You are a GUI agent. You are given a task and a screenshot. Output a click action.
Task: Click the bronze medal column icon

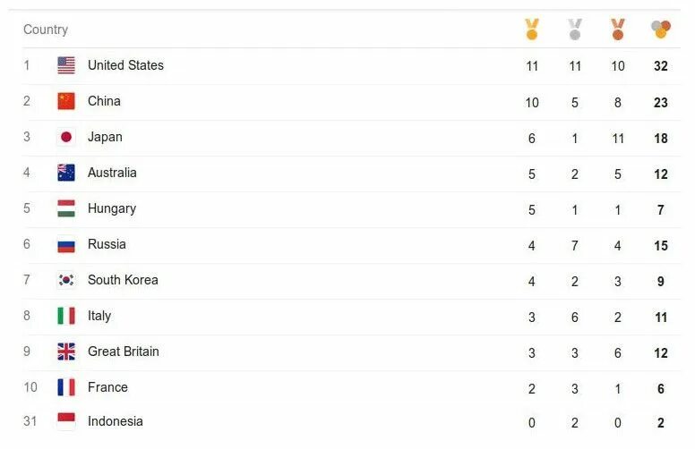618,30
